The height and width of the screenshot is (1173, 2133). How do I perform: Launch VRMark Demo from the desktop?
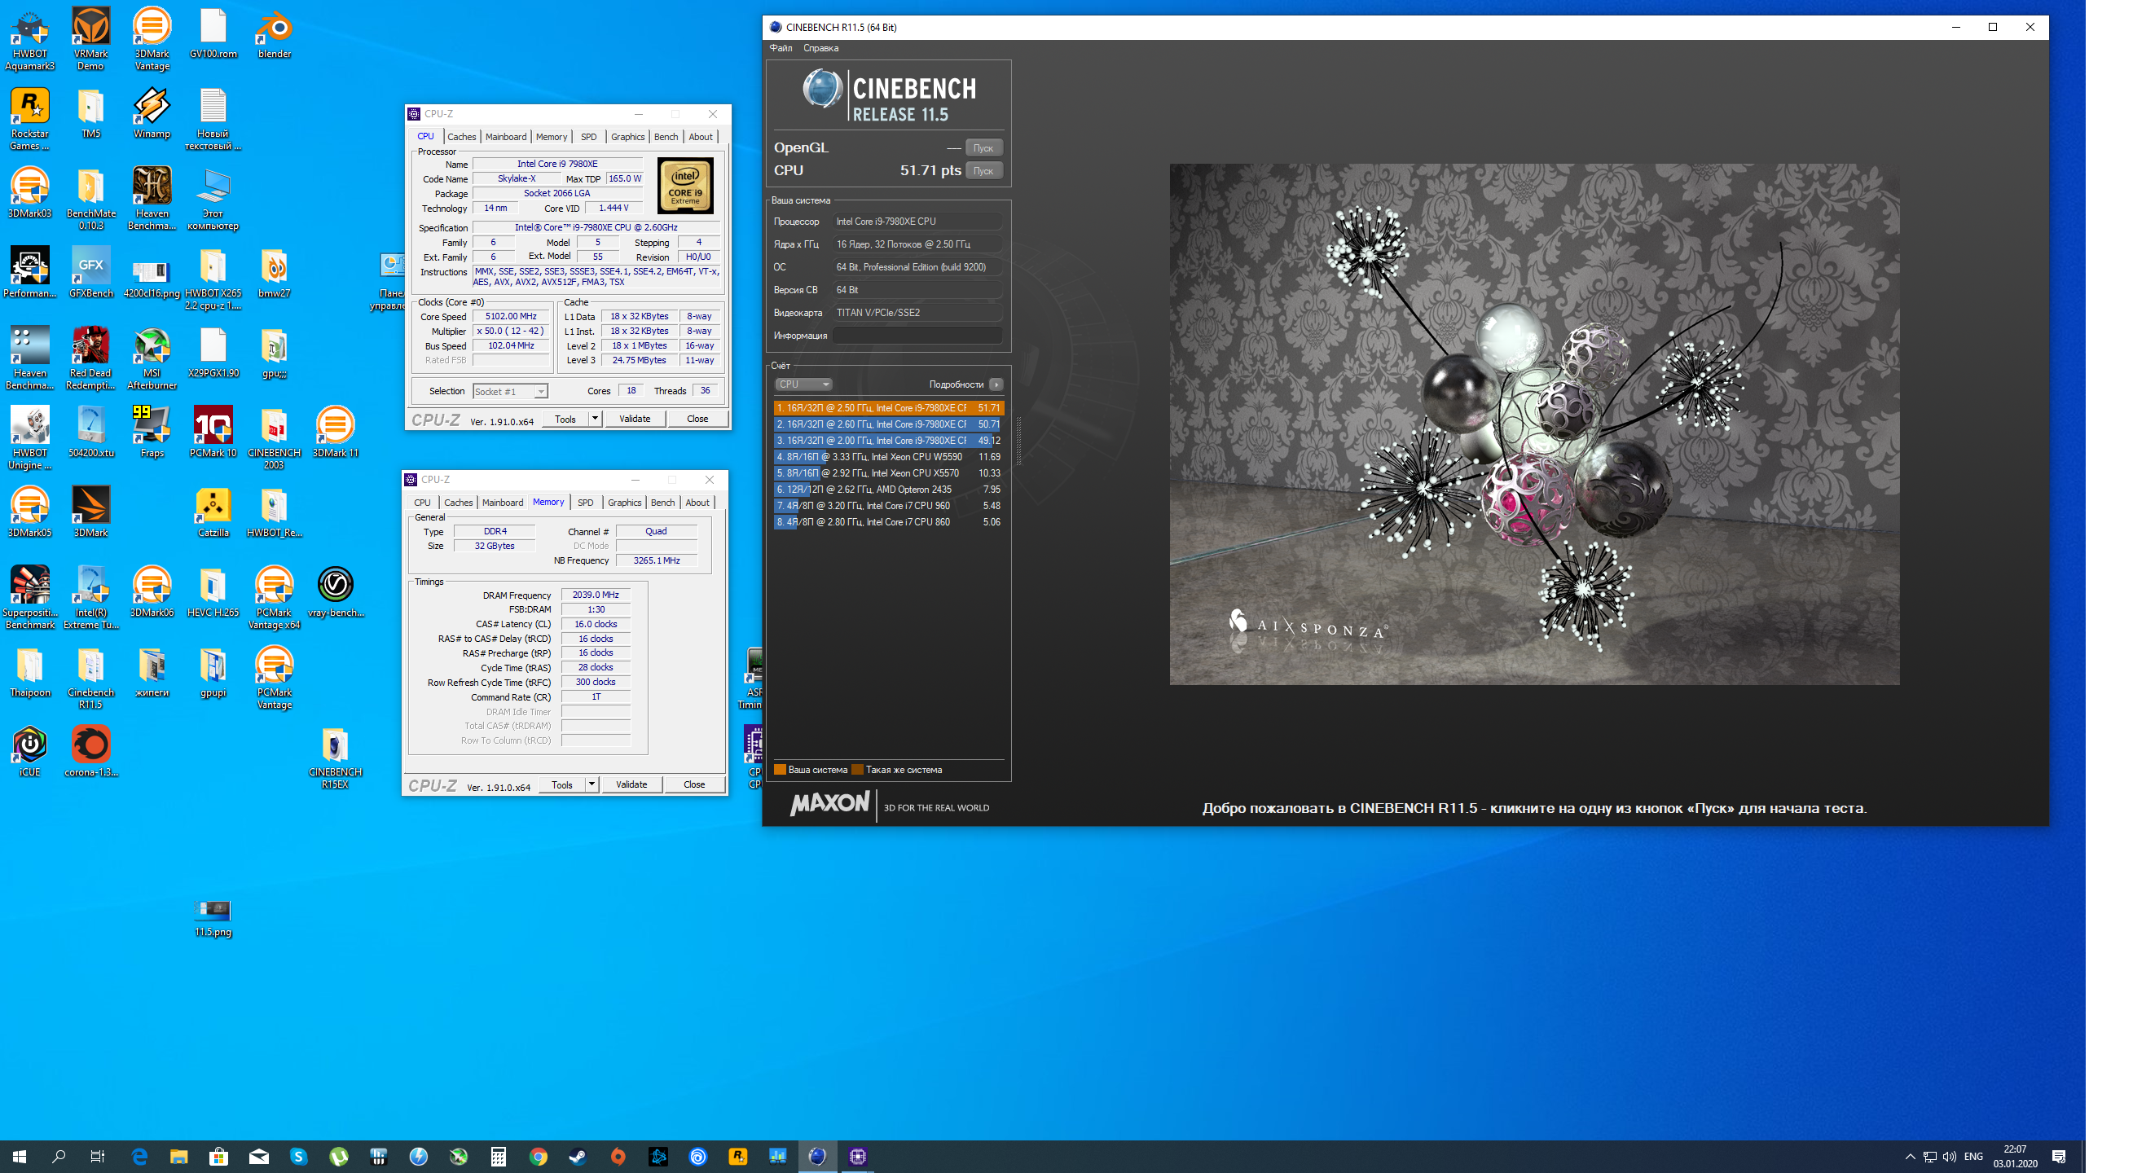click(91, 39)
